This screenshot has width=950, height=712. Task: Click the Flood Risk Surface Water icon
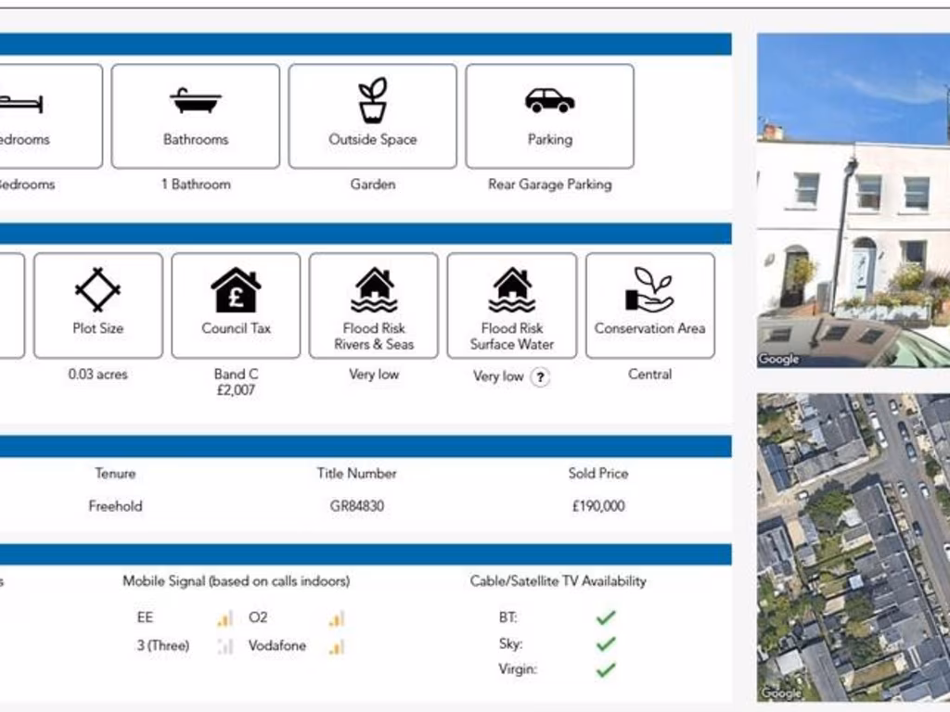click(511, 290)
